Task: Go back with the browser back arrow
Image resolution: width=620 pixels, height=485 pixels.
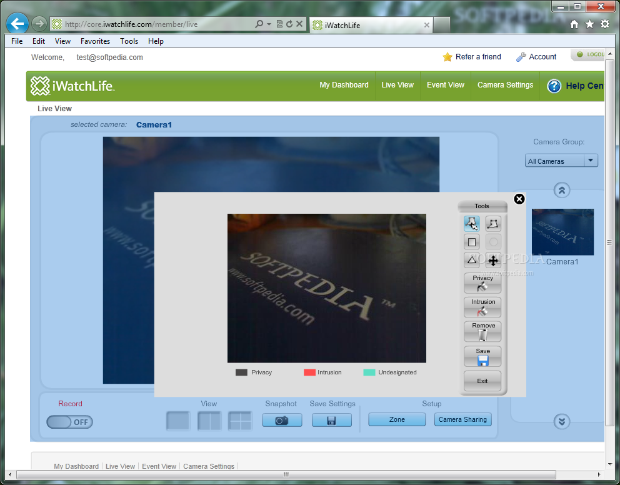Action: coord(17,24)
